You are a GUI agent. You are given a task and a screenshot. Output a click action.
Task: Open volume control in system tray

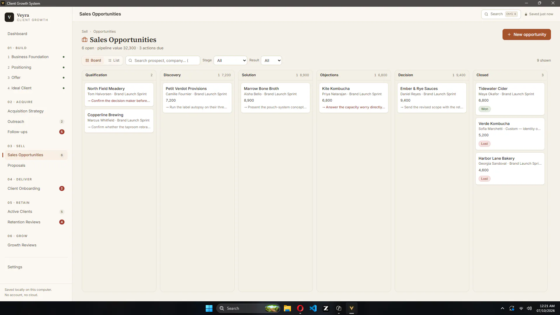pyautogui.click(x=530, y=308)
